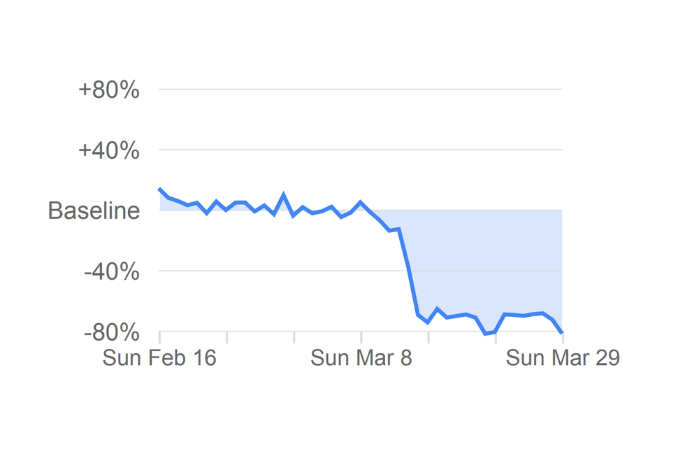The height and width of the screenshot is (456, 699).
Task: Select the "-80%" y-axis label
Action: [112, 332]
